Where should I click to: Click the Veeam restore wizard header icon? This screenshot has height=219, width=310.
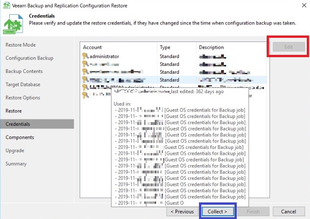pyautogui.click(x=13, y=24)
